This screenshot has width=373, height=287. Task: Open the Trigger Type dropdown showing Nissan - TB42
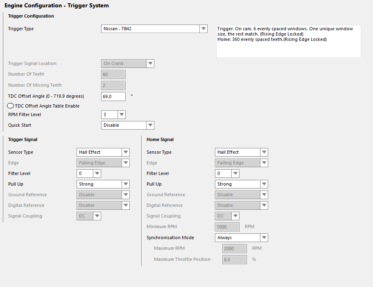[x=154, y=29]
